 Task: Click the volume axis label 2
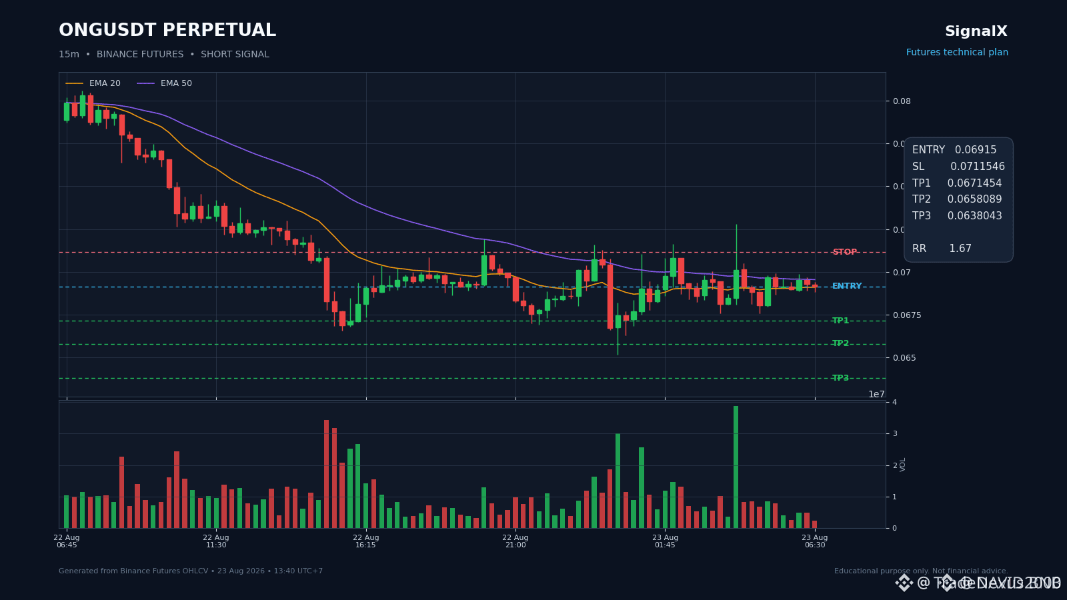pyautogui.click(x=895, y=465)
